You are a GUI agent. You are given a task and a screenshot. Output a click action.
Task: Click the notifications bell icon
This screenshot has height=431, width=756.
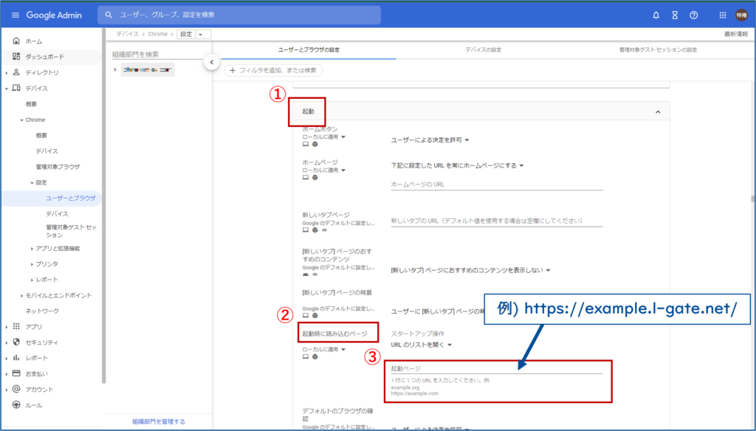tap(656, 15)
